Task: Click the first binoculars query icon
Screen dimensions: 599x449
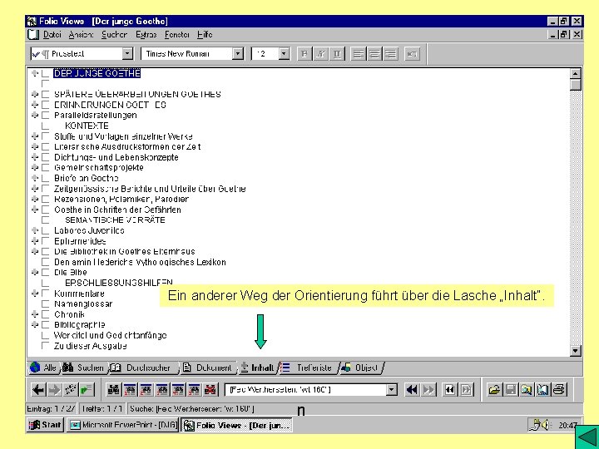Action: (113, 389)
